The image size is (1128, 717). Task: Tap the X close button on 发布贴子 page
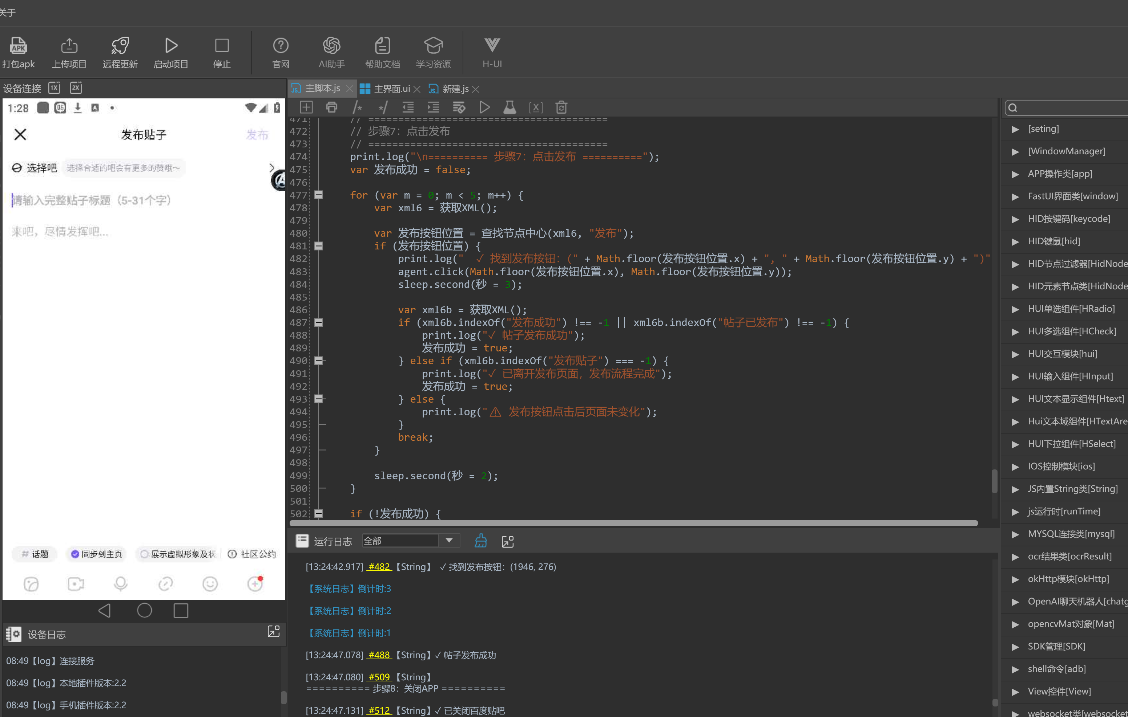click(20, 134)
